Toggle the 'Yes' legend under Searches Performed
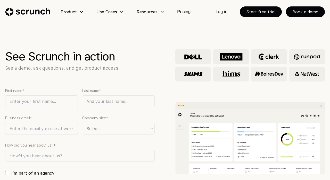330x180 pixels. coord(194,134)
